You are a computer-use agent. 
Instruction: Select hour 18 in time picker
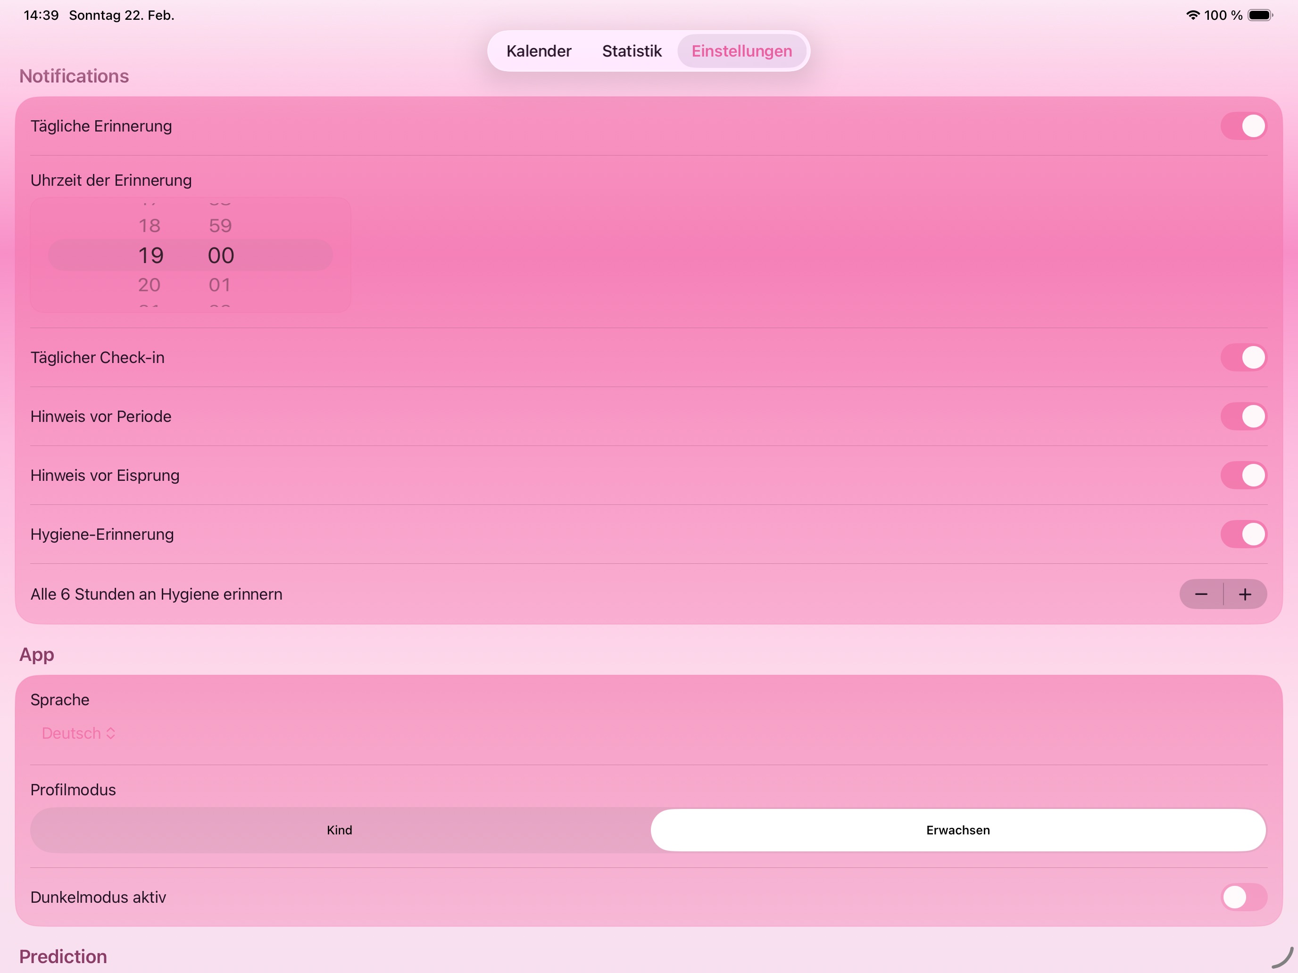(x=150, y=225)
